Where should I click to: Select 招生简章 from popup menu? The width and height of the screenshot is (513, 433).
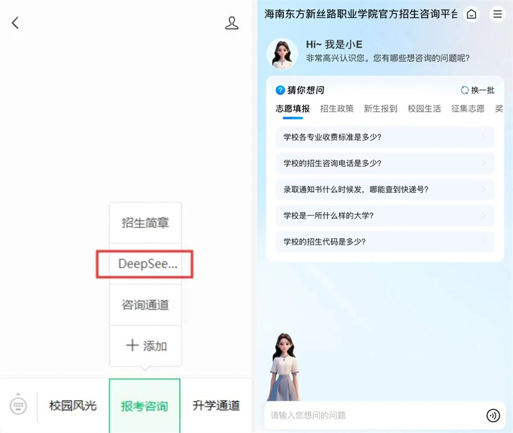click(146, 223)
